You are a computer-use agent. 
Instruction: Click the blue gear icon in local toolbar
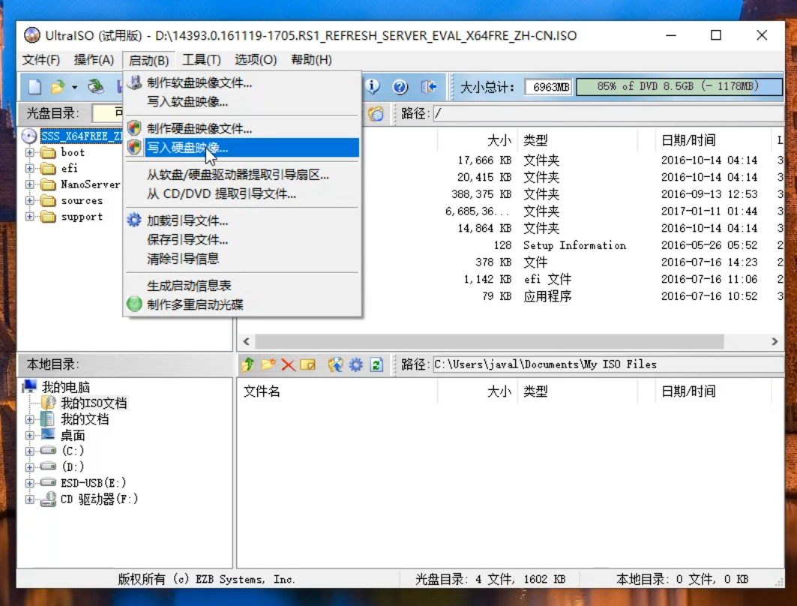point(356,364)
